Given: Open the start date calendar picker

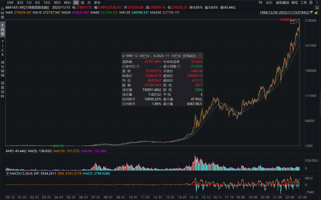Looking at the screenshot, I should click(x=145, y=56).
